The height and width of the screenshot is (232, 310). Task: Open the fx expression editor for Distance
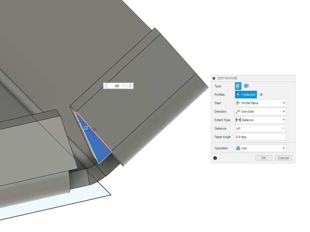point(283,128)
